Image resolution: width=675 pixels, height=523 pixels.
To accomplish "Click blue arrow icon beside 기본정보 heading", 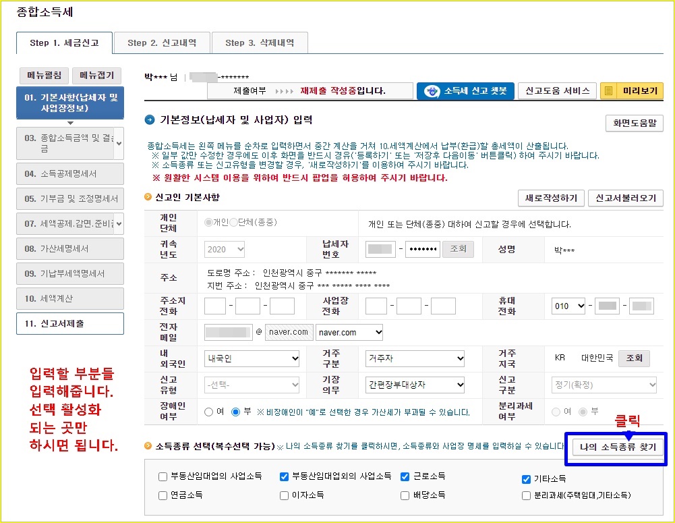I will [150, 119].
